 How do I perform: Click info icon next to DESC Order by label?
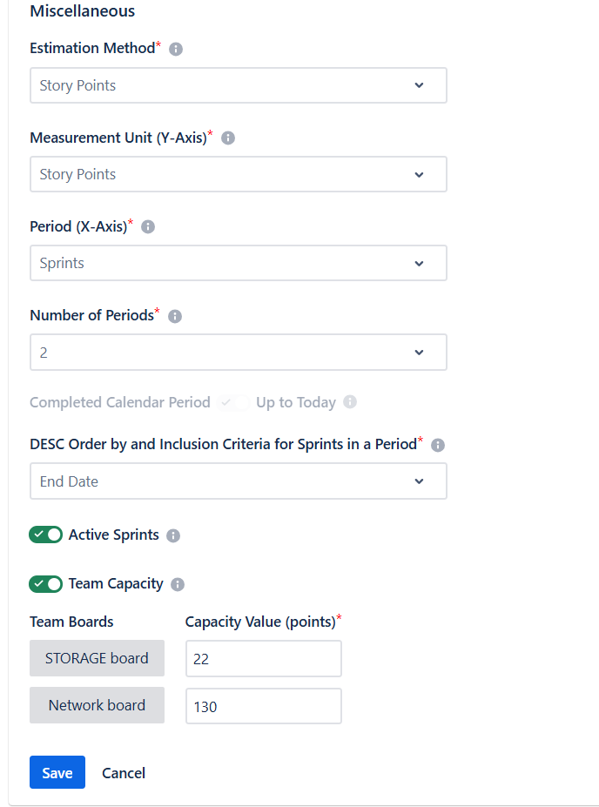click(438, 445)
